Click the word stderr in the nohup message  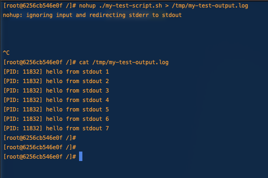point(139,15)
